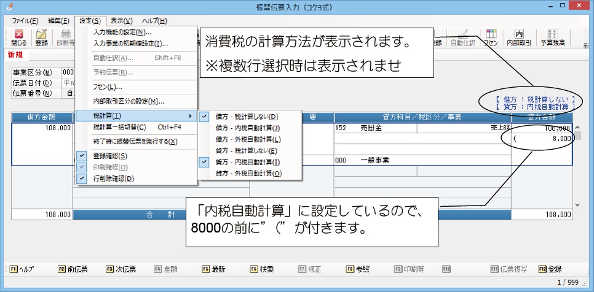The image size is (594, 292).
Task: Go to previous slip with F2 前伝票
Action: pyautogui.click(x=74, y=269)
